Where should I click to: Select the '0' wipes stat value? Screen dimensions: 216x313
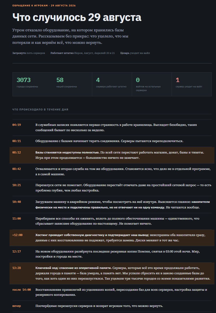tap(138, 80)
